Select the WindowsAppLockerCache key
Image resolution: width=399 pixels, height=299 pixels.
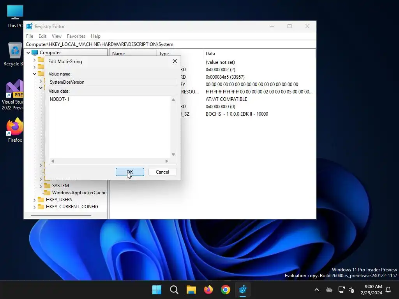[79, 193]
